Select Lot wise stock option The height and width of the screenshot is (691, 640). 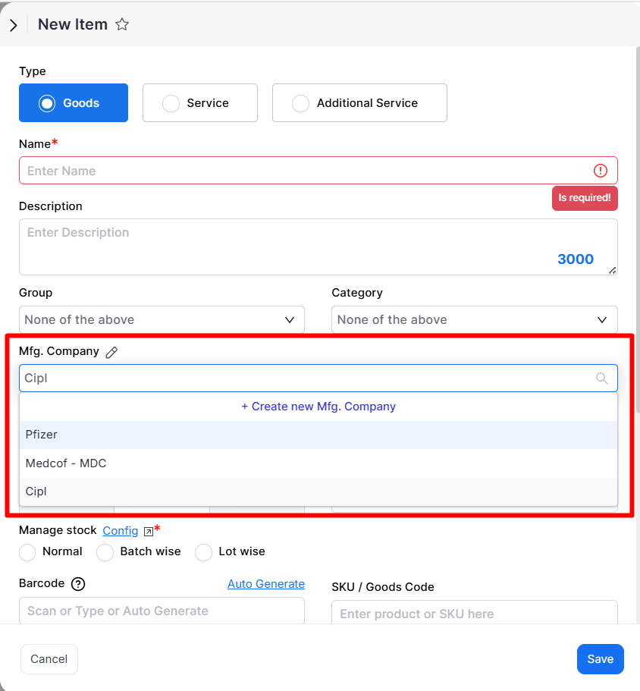pos(230,551)
